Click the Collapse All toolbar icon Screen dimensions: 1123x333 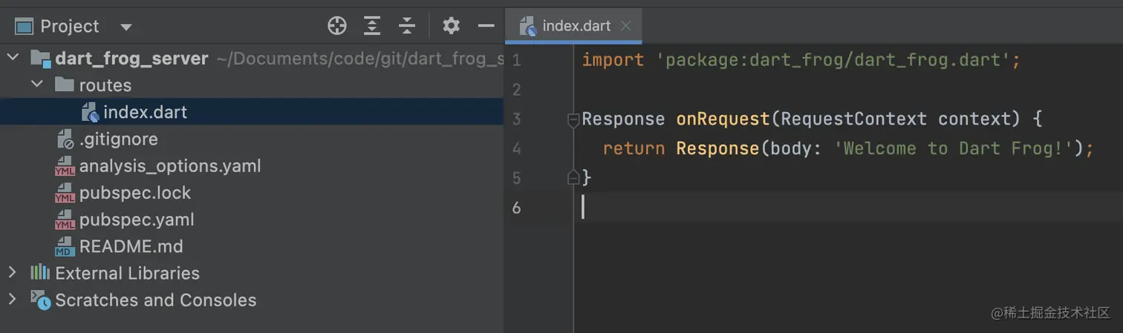point(407,26)
